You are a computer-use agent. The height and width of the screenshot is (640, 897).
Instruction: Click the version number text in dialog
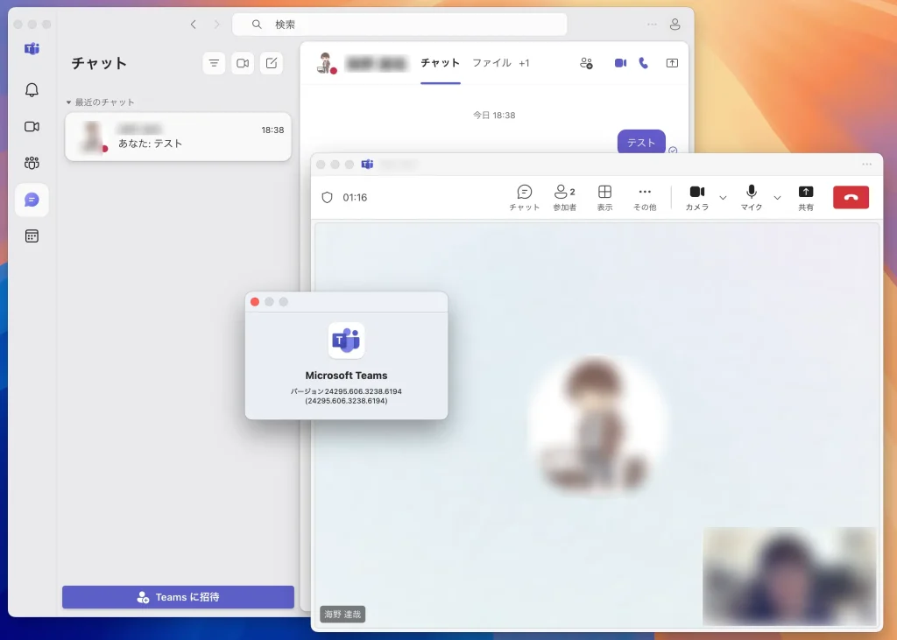pyautogui.click(x=346, y=396)
